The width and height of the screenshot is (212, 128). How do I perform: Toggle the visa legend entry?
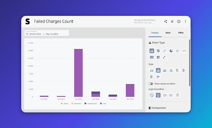tap(103, 104)
